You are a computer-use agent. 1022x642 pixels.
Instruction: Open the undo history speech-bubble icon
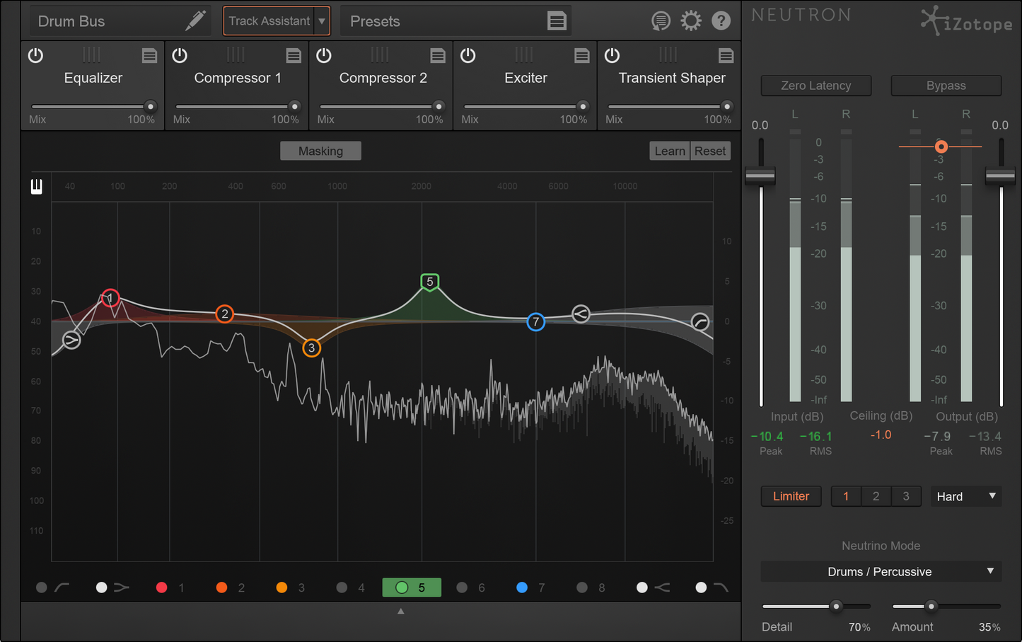(x=661, y=21)
